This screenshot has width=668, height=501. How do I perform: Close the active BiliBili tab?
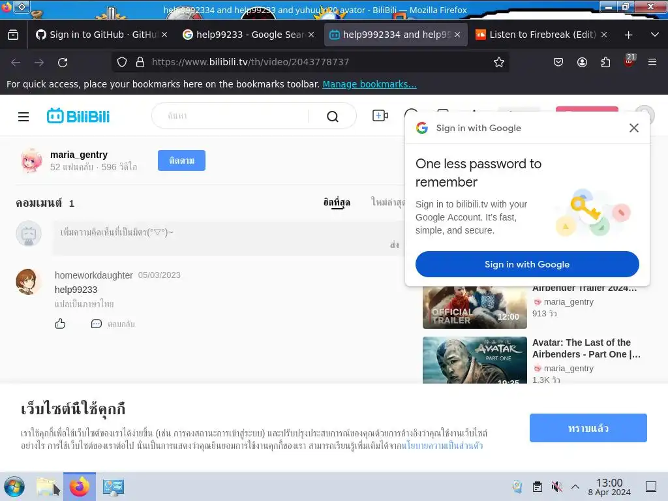(x=457, y=35)
